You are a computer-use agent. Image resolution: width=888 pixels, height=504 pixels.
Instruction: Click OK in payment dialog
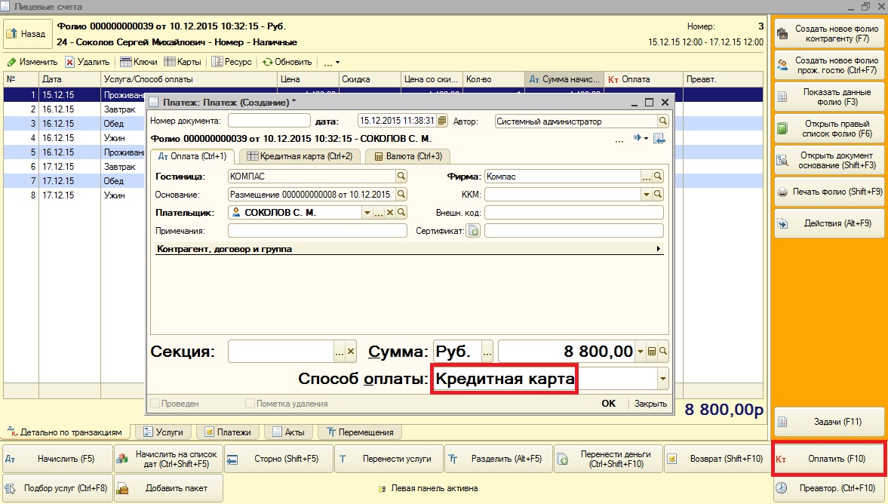609,403
